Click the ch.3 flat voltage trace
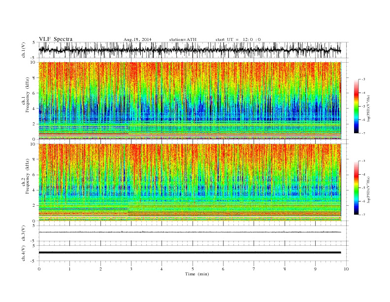The width and height of the screenshot is (390, 302). pyautogui.click(x=190, y=232)
